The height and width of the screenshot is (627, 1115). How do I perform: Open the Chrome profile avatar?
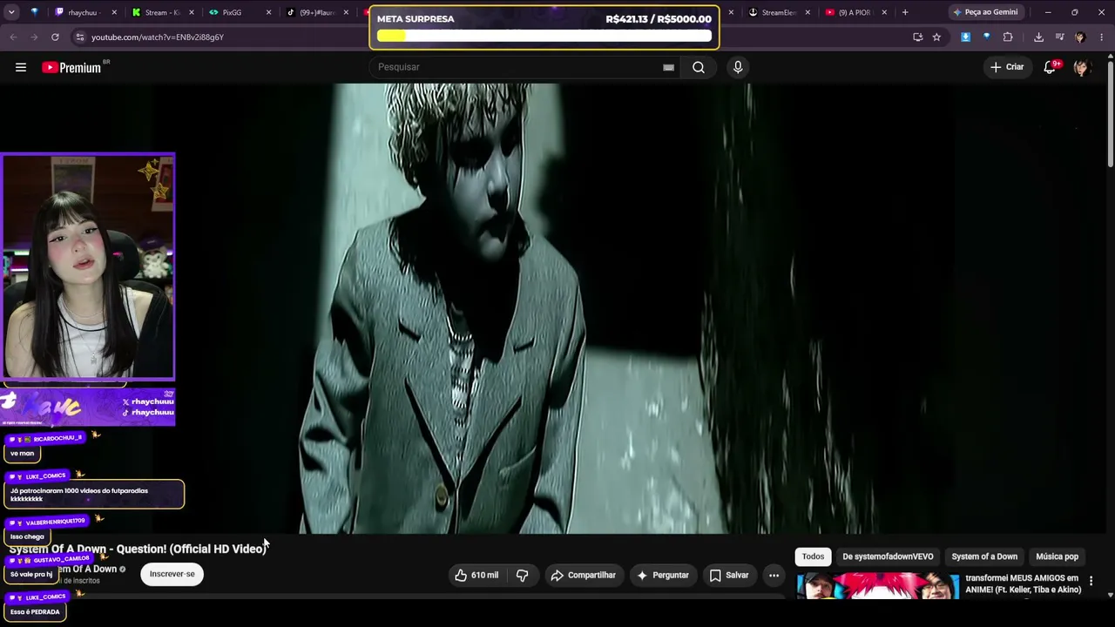1080,37
